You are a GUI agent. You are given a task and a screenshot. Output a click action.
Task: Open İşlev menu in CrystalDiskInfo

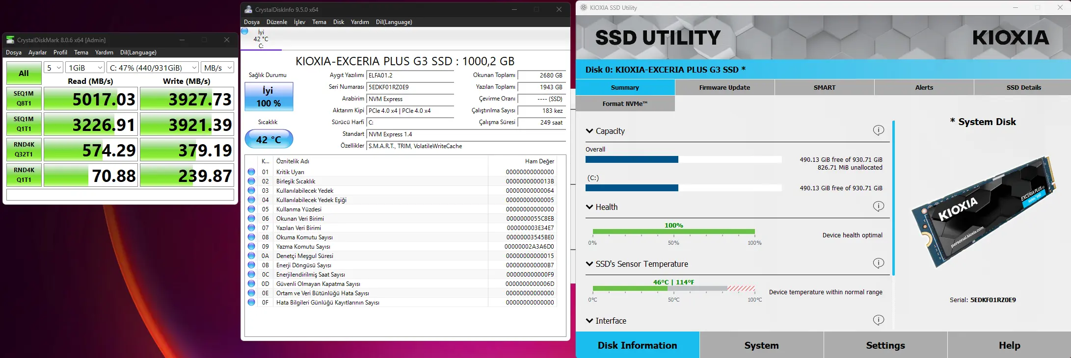(299, 22)
